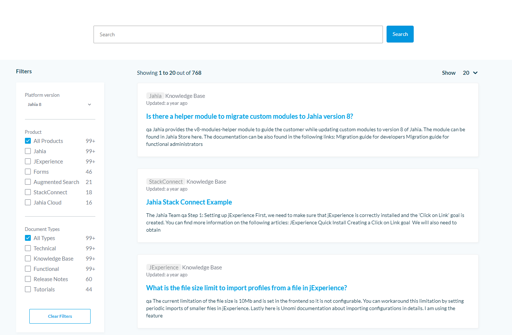Click inside the Search input field
The width and height of the screenshot is (512, 335).
[238, 34]
